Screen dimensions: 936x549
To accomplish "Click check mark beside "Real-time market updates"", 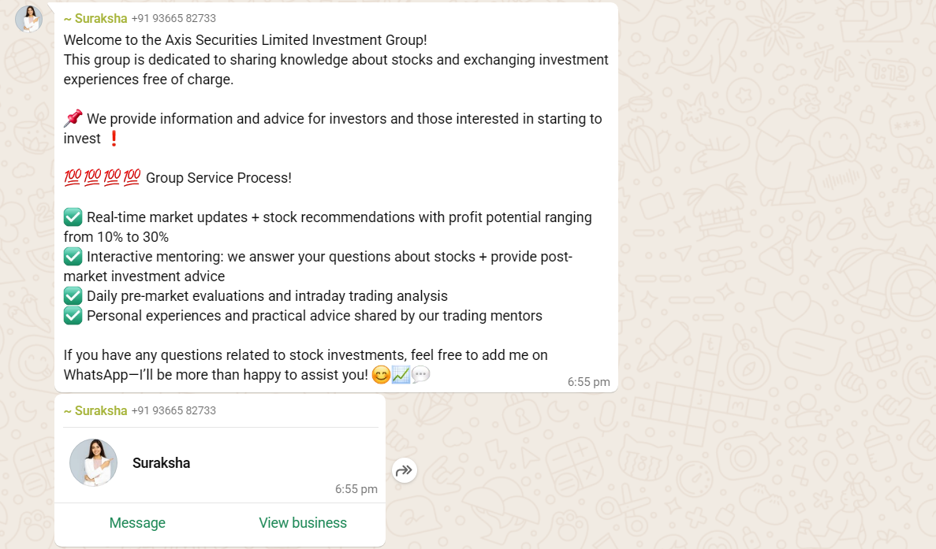I will (x=73, y=217).
